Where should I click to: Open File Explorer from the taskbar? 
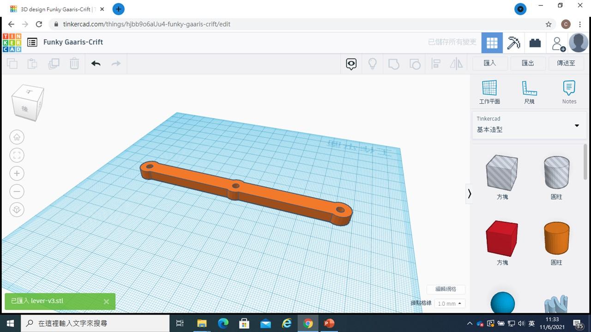(x=202, y=323)
